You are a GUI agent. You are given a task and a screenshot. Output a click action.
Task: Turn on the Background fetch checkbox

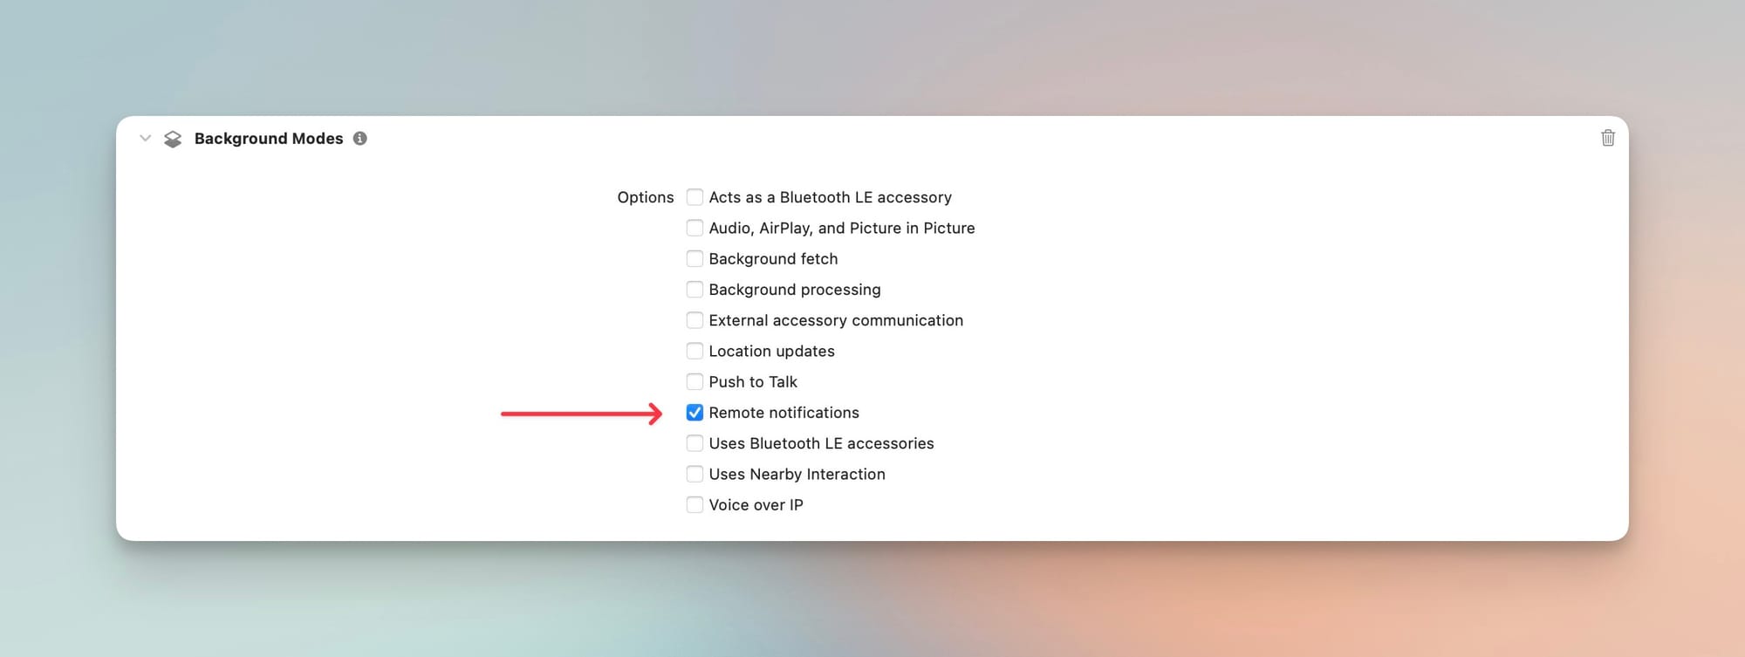695,258
